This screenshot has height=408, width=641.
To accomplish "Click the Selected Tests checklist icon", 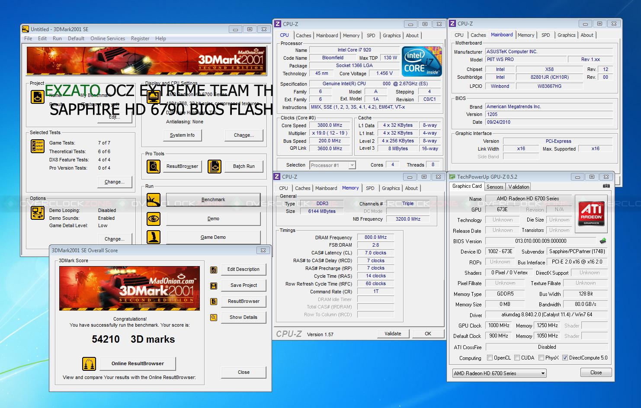I will coord(38,146).
